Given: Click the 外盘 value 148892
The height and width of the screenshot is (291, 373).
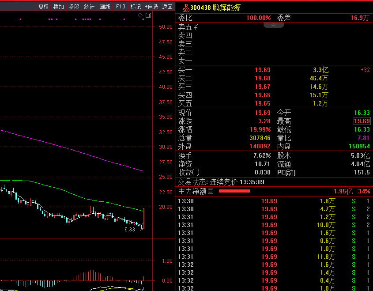Looking at the screenshot, I should pos(260,146).
